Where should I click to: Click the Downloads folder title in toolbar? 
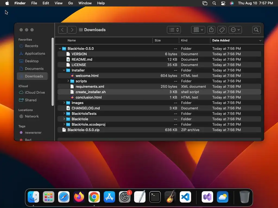tap(95, 30)
